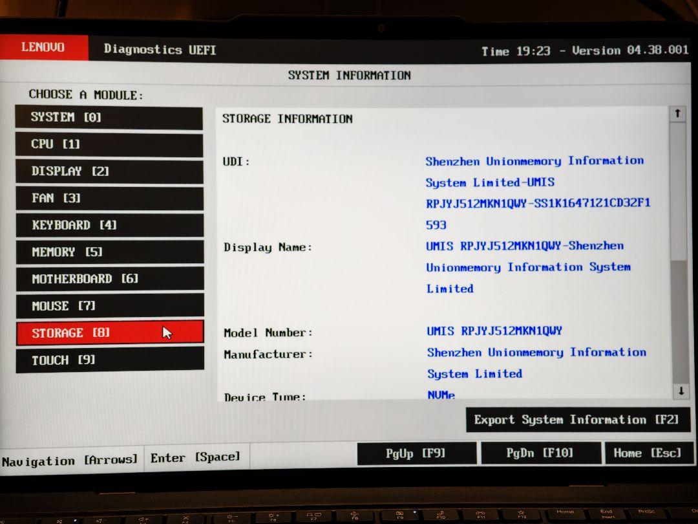Select the KEYBOARD [4] module
This screenshot has width=698, height=524.
pos(110,225)
